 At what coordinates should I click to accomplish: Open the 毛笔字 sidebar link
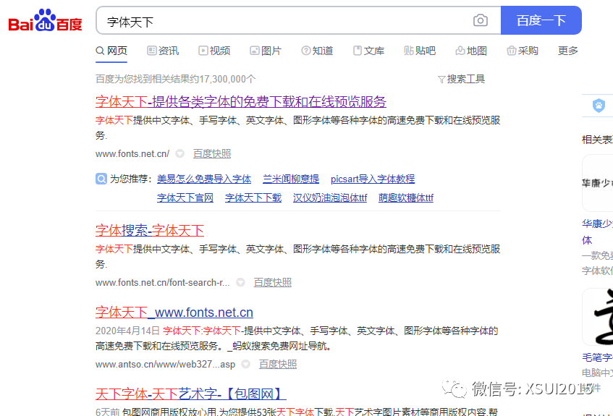[x=597, y=357]
